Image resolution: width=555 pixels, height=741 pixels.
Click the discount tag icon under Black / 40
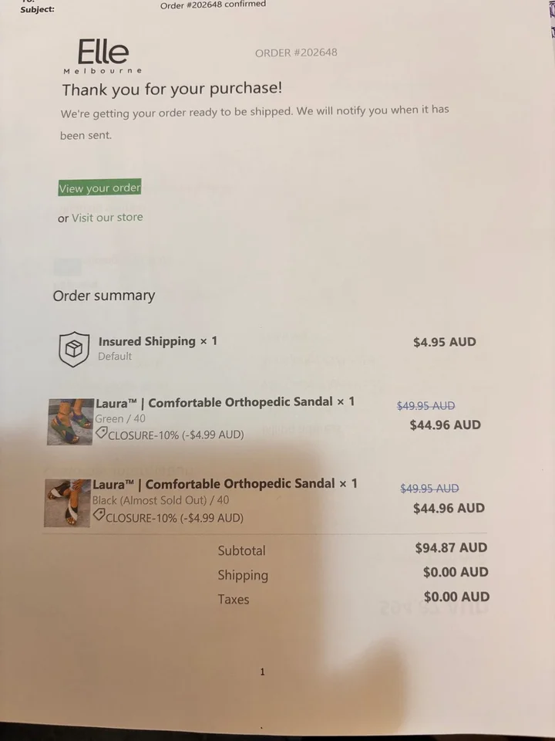pos(99,515)
